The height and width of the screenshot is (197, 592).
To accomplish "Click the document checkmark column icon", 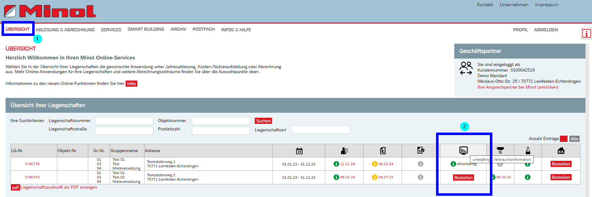I will tap(421, 151).
